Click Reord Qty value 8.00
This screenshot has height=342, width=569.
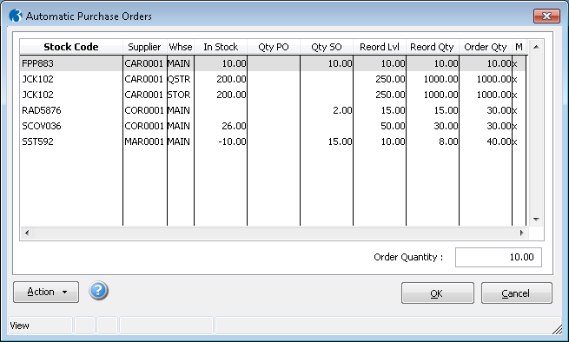coord(448,141)
